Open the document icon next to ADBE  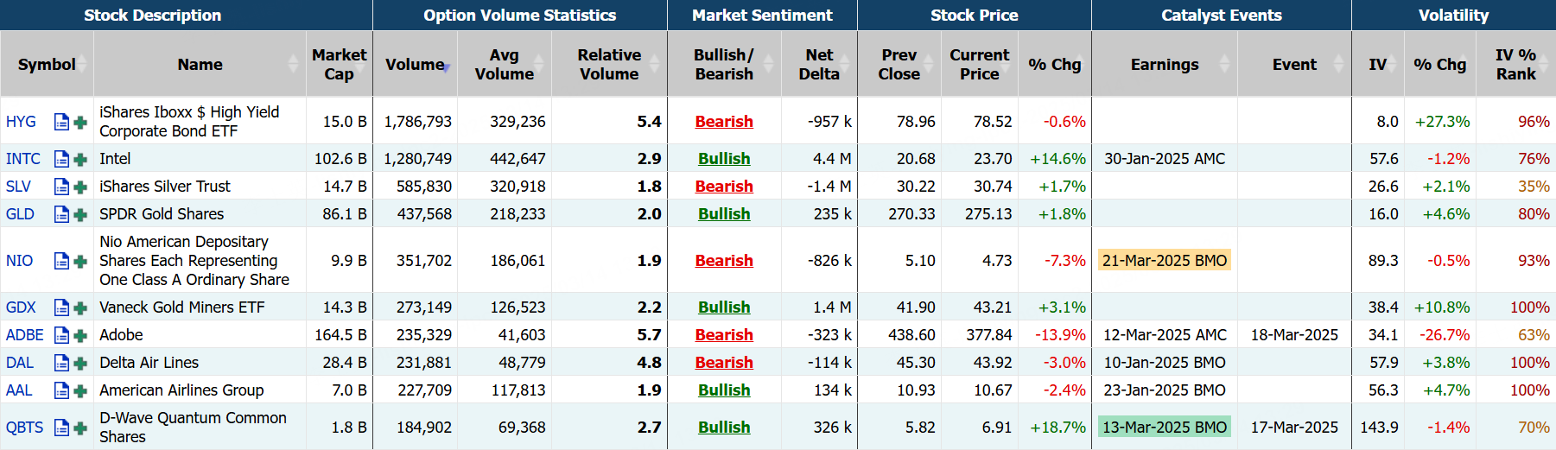click(61, 335)
